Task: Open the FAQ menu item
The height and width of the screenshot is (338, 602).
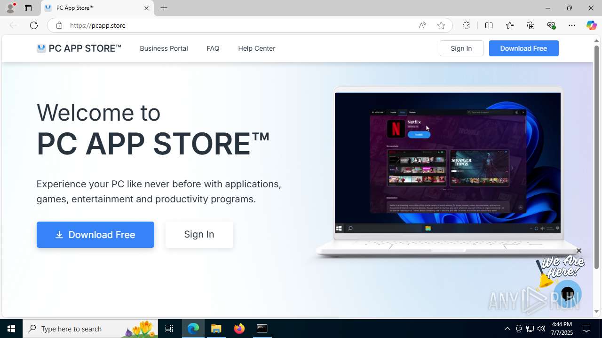Action: [x=213, y=48]
